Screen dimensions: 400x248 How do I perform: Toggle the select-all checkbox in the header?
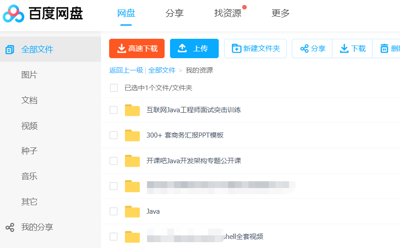(x=114, y=88)
